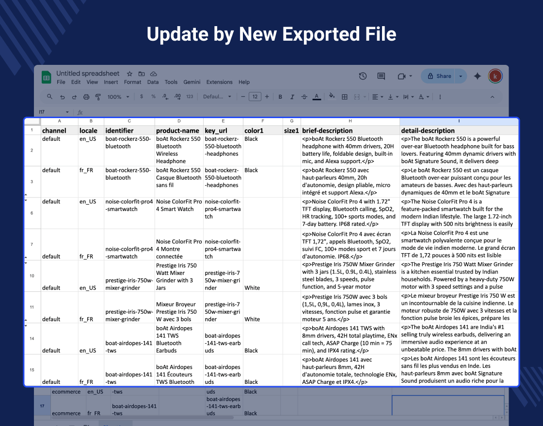Open text rotation dropdown
The width and height of the screenshot is (543, 426).
424,97
